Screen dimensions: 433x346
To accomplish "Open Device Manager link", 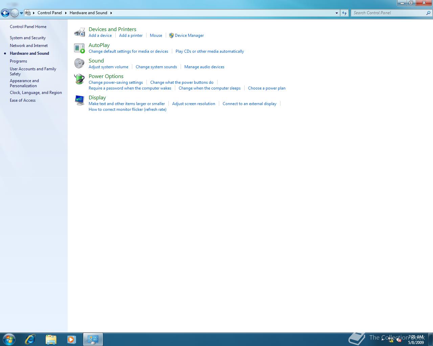I will point(189,35).
